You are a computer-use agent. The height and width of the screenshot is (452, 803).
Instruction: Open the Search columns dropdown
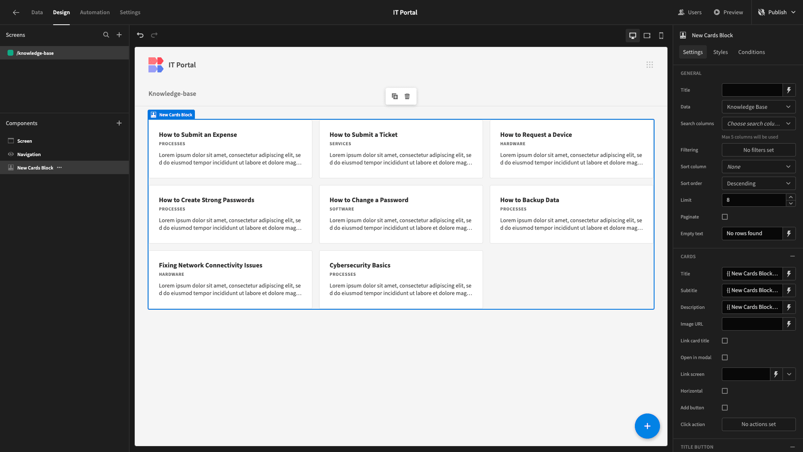(759, 123)
